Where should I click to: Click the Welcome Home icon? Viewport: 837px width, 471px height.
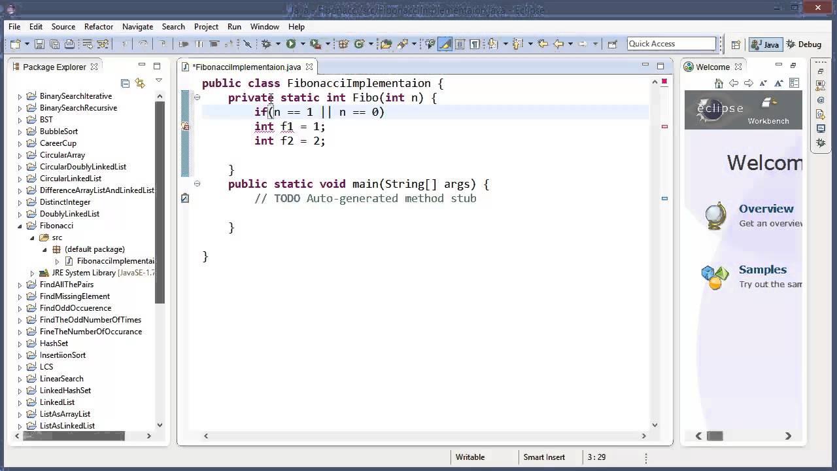[x=719, y=83]
